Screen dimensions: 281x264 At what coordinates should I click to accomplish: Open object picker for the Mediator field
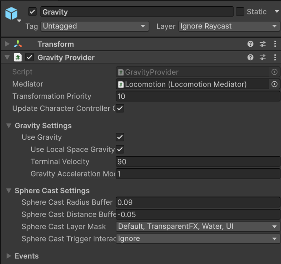tap(274, 84)
